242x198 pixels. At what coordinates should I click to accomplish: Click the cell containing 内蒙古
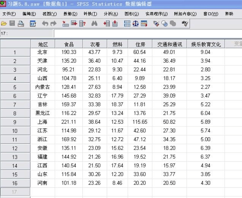43,87
